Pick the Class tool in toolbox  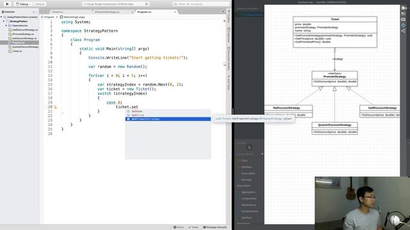[x=245, y=160]
